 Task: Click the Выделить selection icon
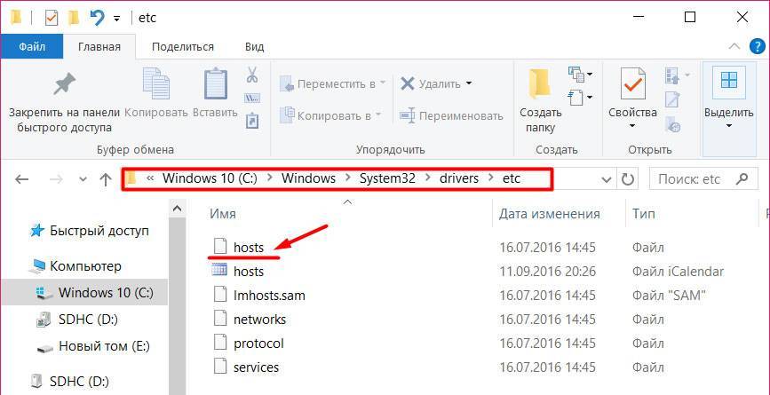pos(729,81)
